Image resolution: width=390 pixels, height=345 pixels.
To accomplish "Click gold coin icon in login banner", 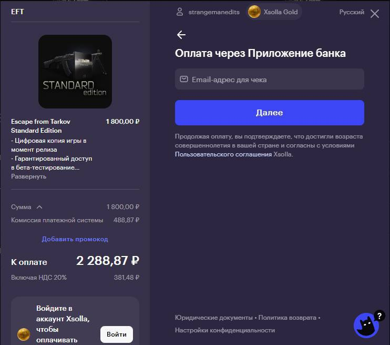I will click(24, 334).
